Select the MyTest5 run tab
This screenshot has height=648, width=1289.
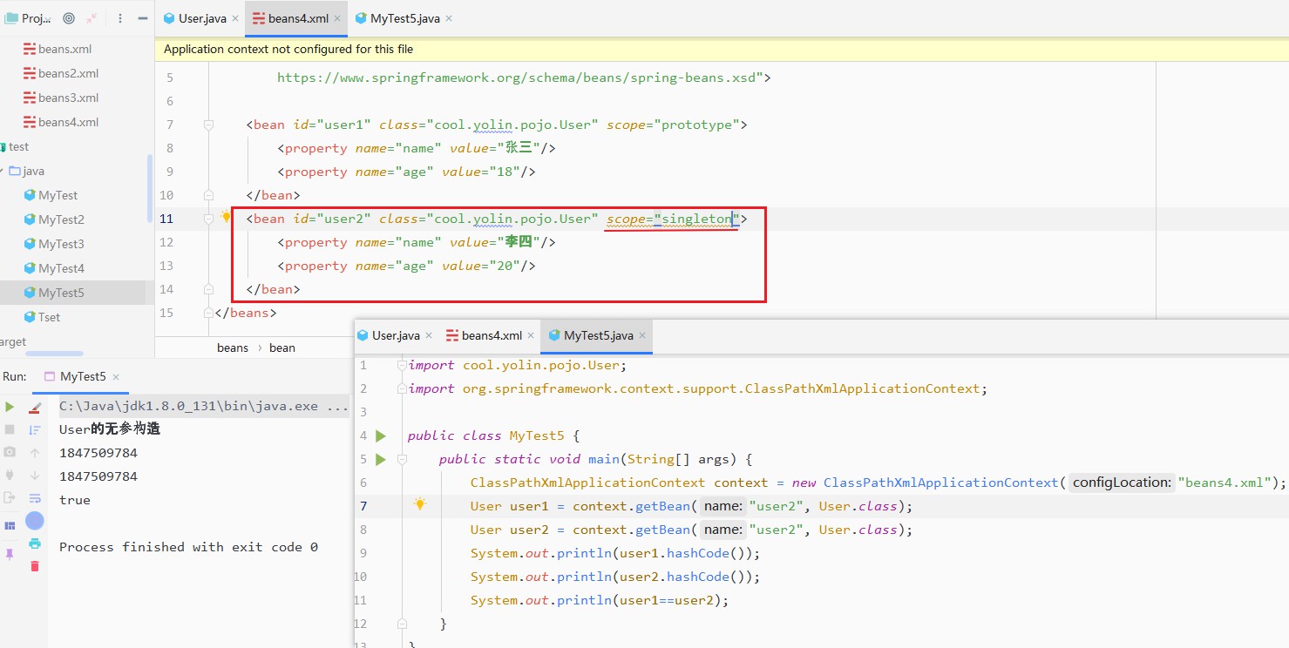pos(83,376)
